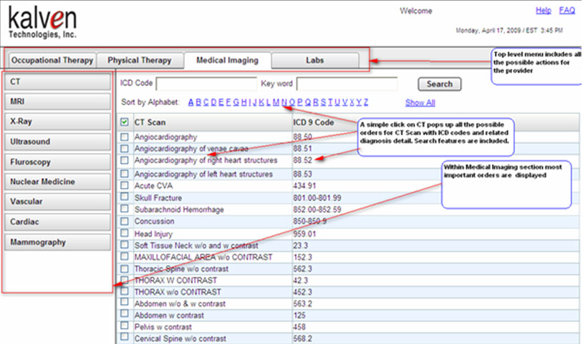Enable the Head Injury checkbox

pos(125,234)
